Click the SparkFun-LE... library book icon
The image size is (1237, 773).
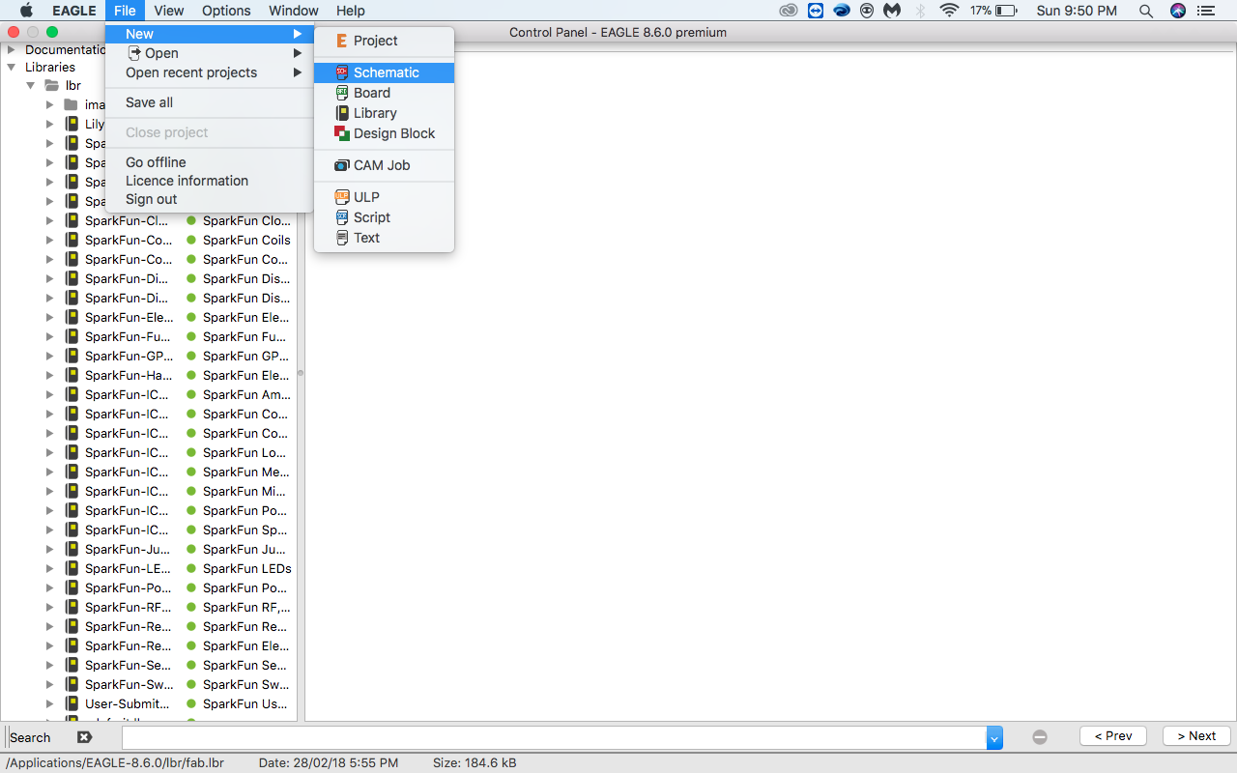(x=72, y=568)
